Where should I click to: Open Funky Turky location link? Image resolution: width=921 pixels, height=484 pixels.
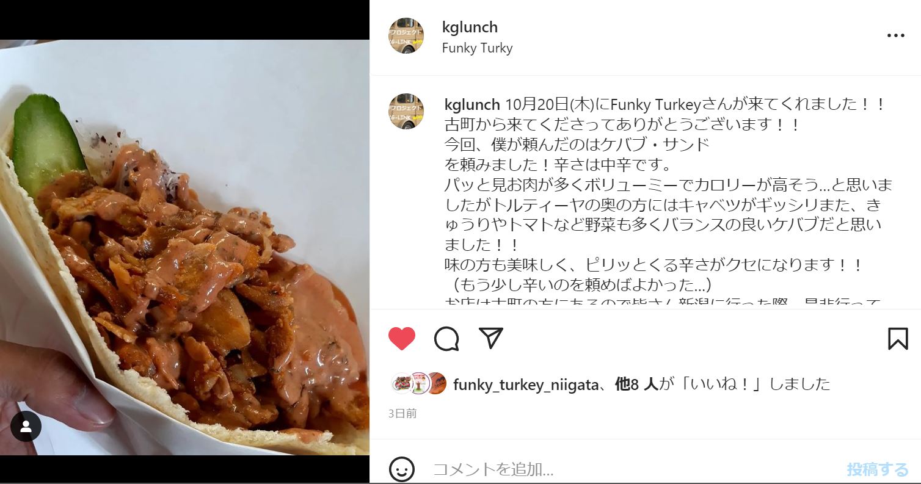pyautogui.click(x=477, y=48)
